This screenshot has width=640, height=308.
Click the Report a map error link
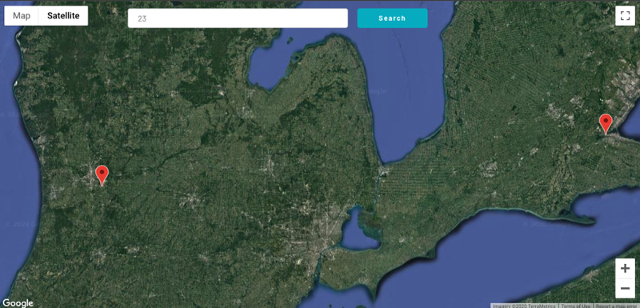pos(617,306)
